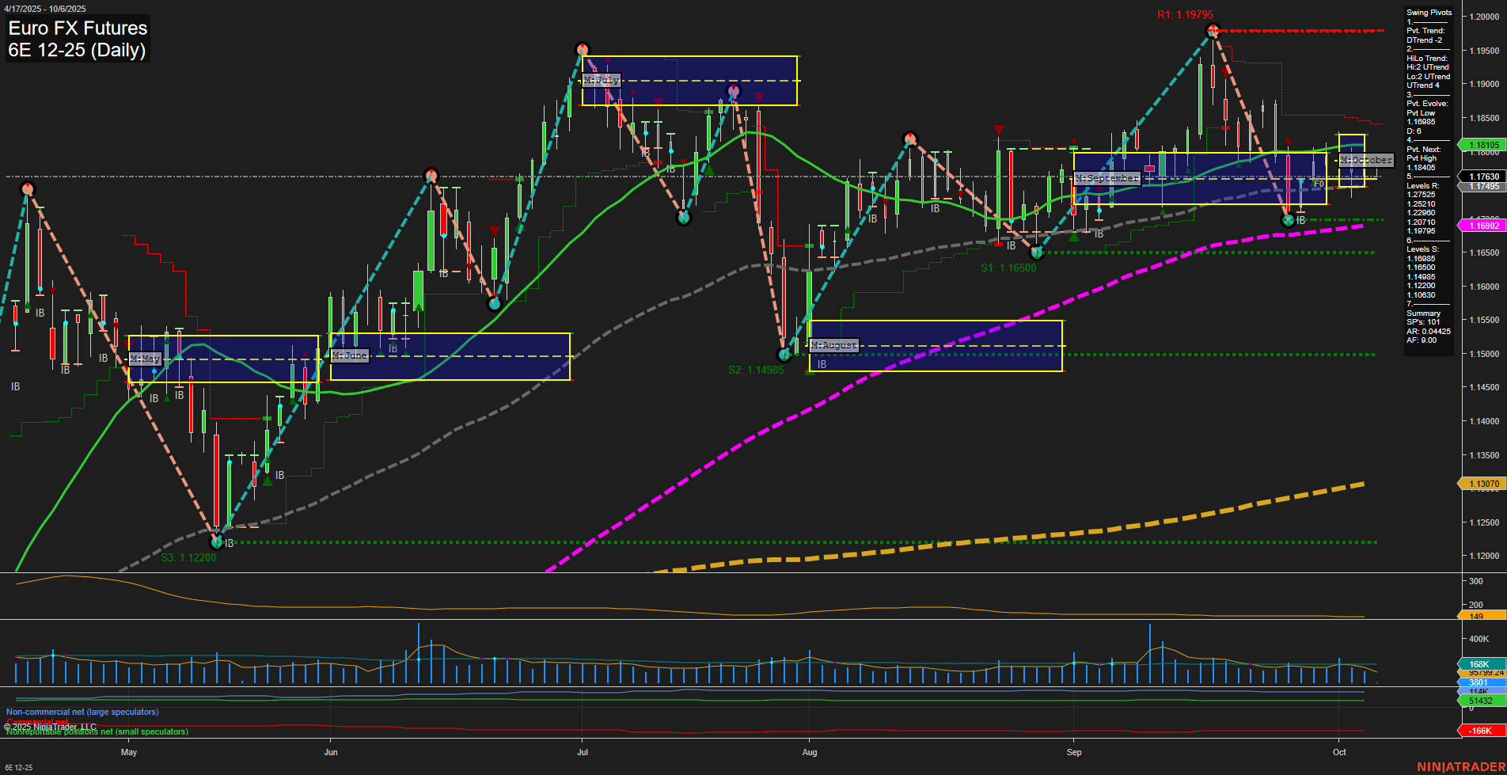1507x775 pixels.
Task: Click the M:October month label
Action: click(1365, 160)
